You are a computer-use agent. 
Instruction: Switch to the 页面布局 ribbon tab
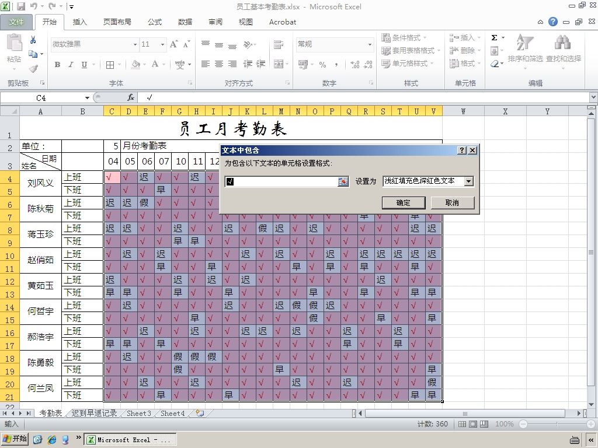[x=117, y=22]
